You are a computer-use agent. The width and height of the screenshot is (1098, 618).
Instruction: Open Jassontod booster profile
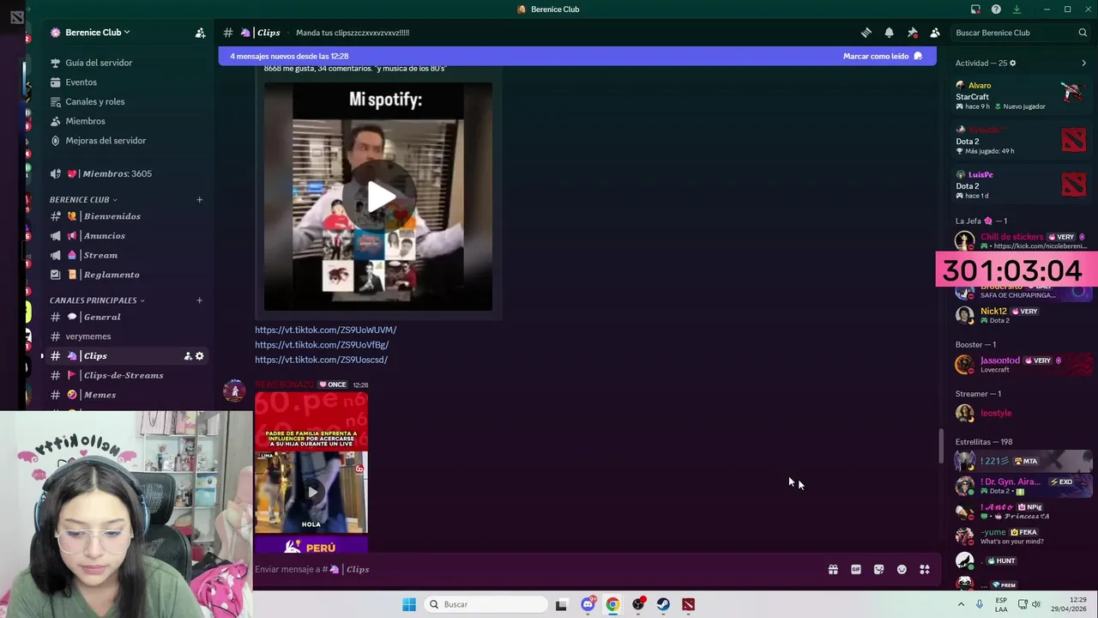point(1021,364)
